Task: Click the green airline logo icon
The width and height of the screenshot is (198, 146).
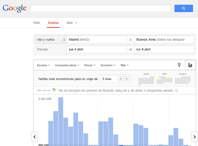Action: point(54,90)
